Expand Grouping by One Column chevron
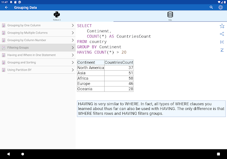 tap(73, 25)
